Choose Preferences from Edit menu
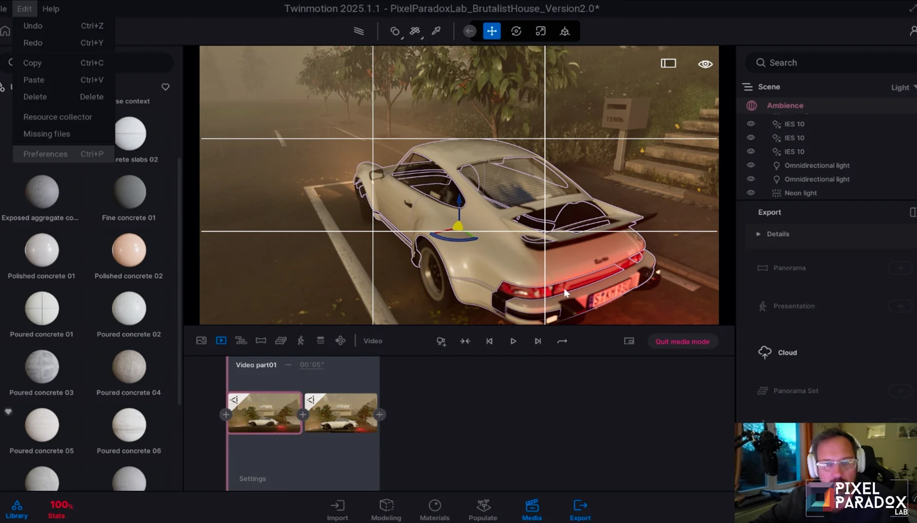 [x=45, y=154]
